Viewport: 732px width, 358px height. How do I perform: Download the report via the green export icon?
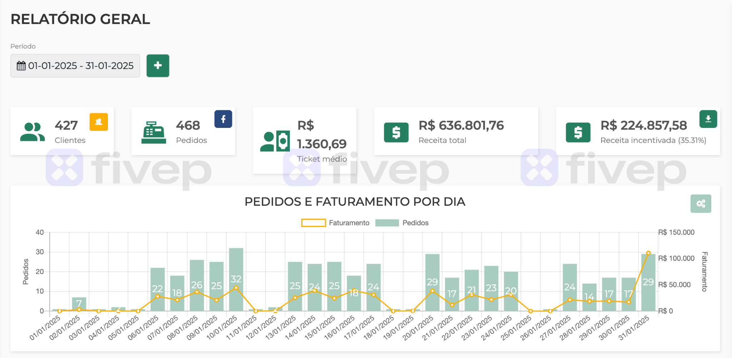click(708, 119)
